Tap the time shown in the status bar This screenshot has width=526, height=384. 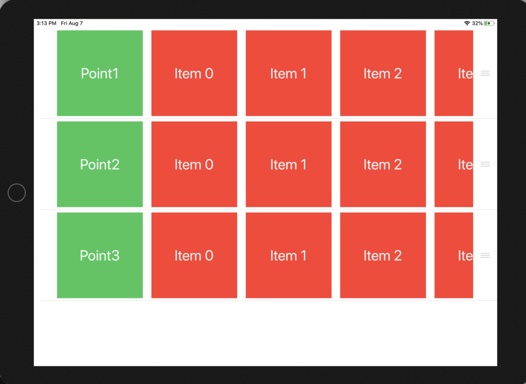(x=46, y=23)
